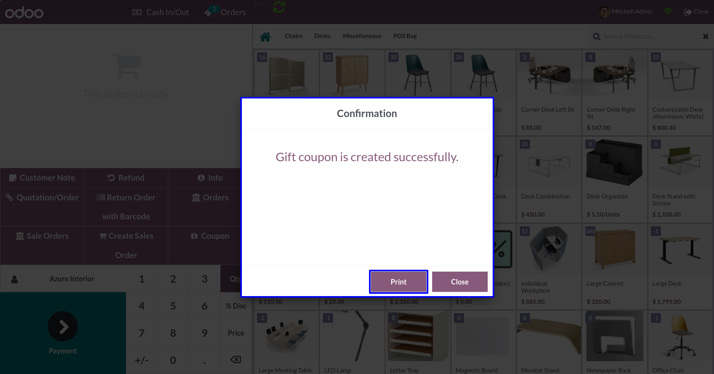Screen dimensions: 714x374
Task: Check the wifi connection status icon
Action: click(668, 12)
